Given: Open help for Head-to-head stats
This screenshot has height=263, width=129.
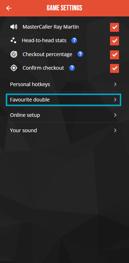Looking at the screenshot, I should tap(74, 40).
